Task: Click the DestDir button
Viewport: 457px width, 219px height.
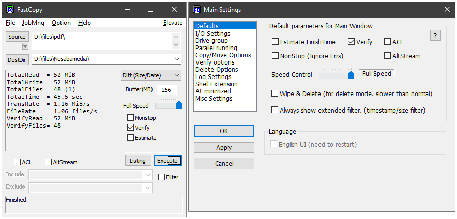Action: click(17, 60)
